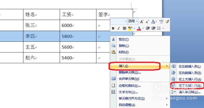Expand the font color dropdown arrow
The height and width of the screenshot is (108, 204).
pyautogui.click(x=143, y=28)
